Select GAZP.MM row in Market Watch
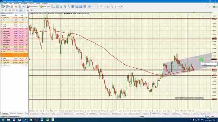 (14, 42)
